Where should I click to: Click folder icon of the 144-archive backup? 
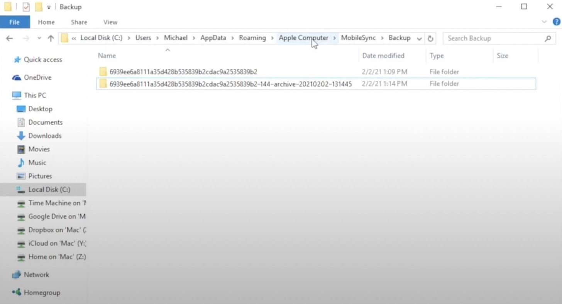pos(103,84)
